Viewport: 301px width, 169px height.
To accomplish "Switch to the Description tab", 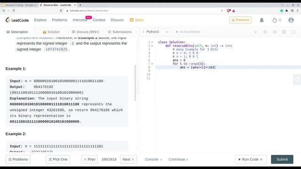I will tap(17, 32).
